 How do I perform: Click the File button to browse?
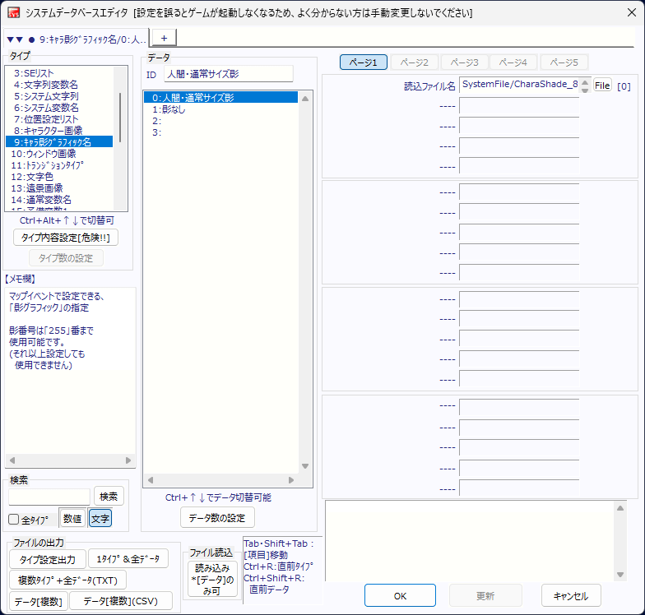pos(602,86)
